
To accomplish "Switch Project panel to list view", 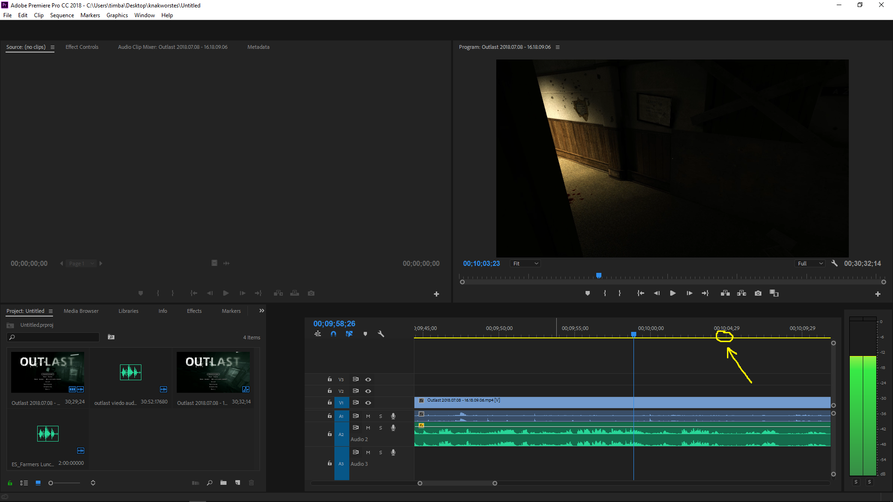I will (24, 483).
